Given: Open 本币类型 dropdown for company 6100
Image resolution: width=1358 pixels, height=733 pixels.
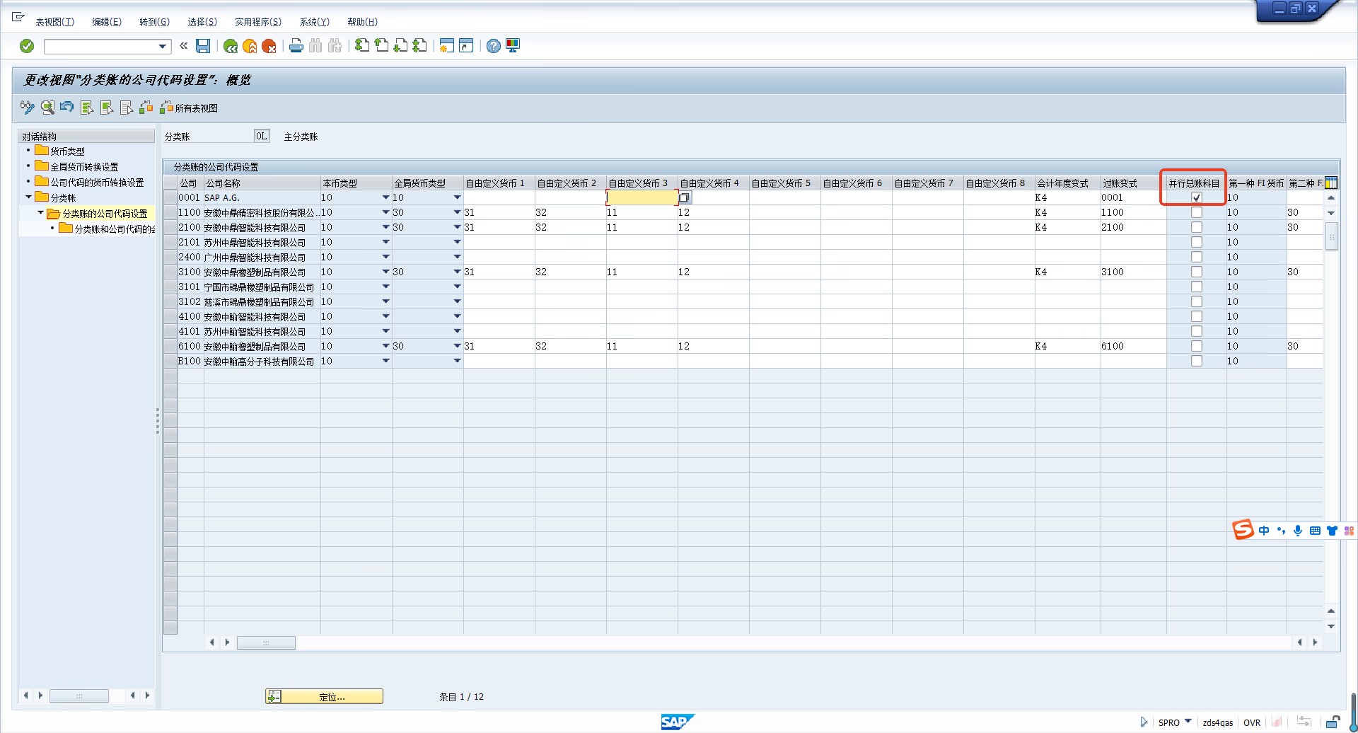Looking at the screenshot, I should pyautogui.click(x=385, y=346).
